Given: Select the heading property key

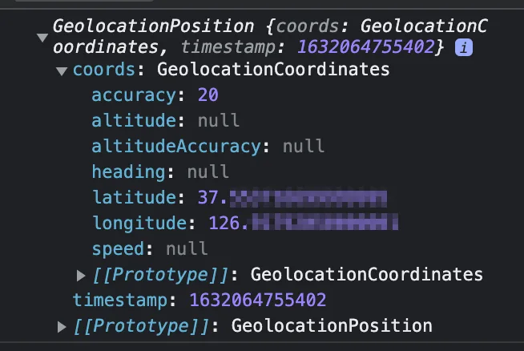Looking at the screenshot, I should [x=128, y=171].
